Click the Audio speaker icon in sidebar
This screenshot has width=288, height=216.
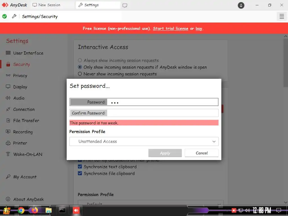8,98
